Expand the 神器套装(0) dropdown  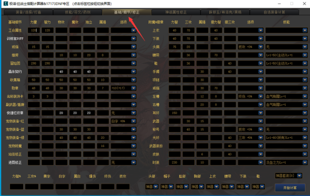[x=288, y=176]
